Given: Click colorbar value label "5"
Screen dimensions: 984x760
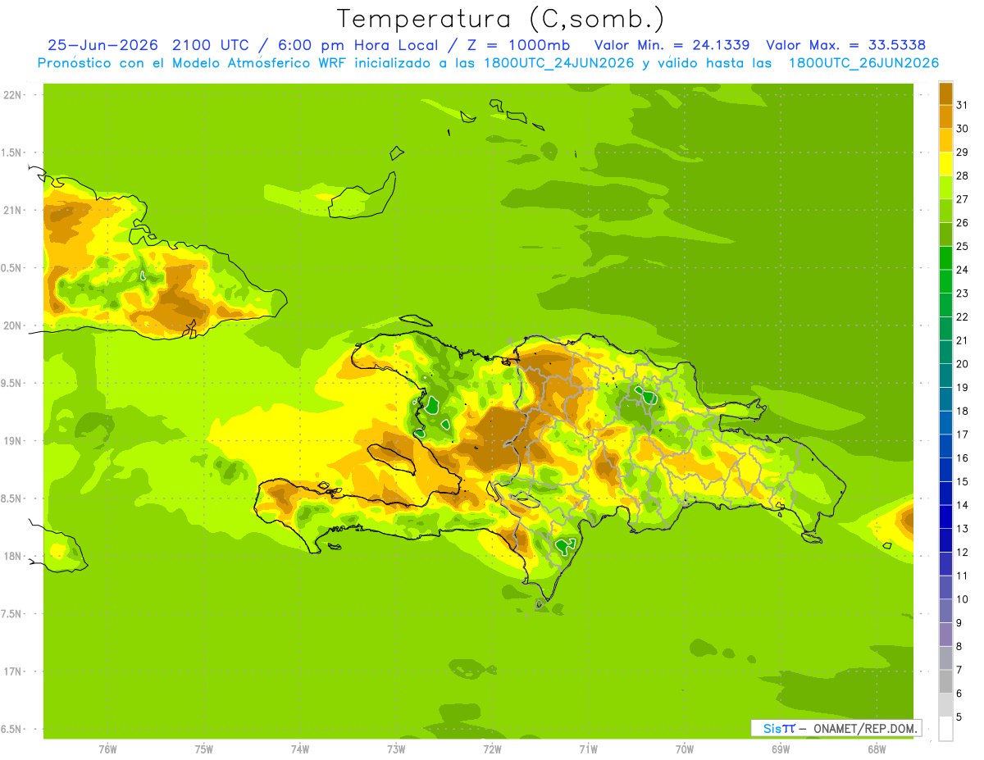Looking at the screenshot, I should coord(959,717).
